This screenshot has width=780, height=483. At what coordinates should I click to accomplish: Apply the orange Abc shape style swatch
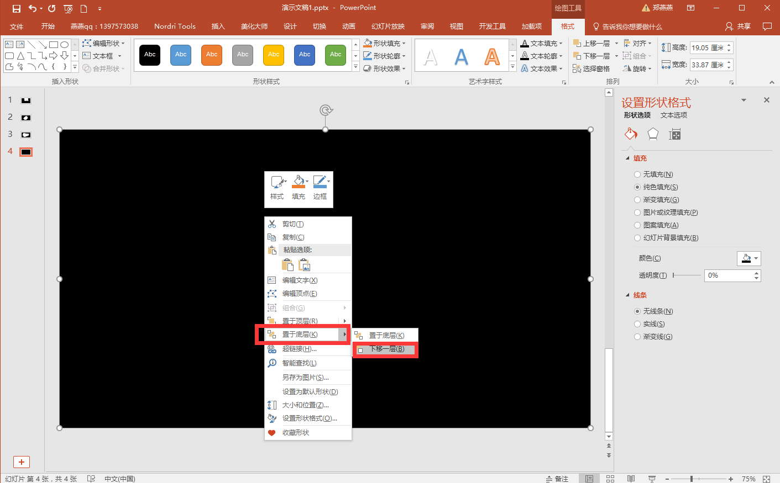pyautogui.click(x=212, y=55)
